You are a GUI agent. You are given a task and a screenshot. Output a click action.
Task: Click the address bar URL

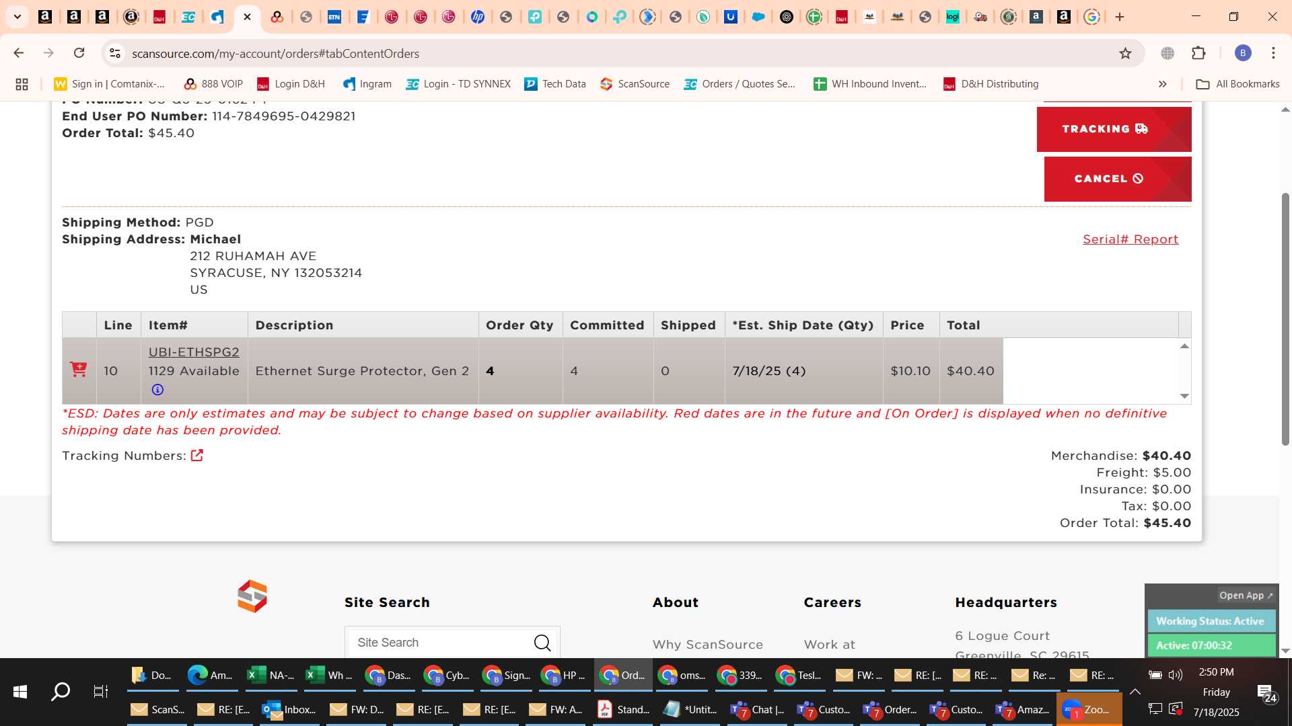[x=275, y=53]
